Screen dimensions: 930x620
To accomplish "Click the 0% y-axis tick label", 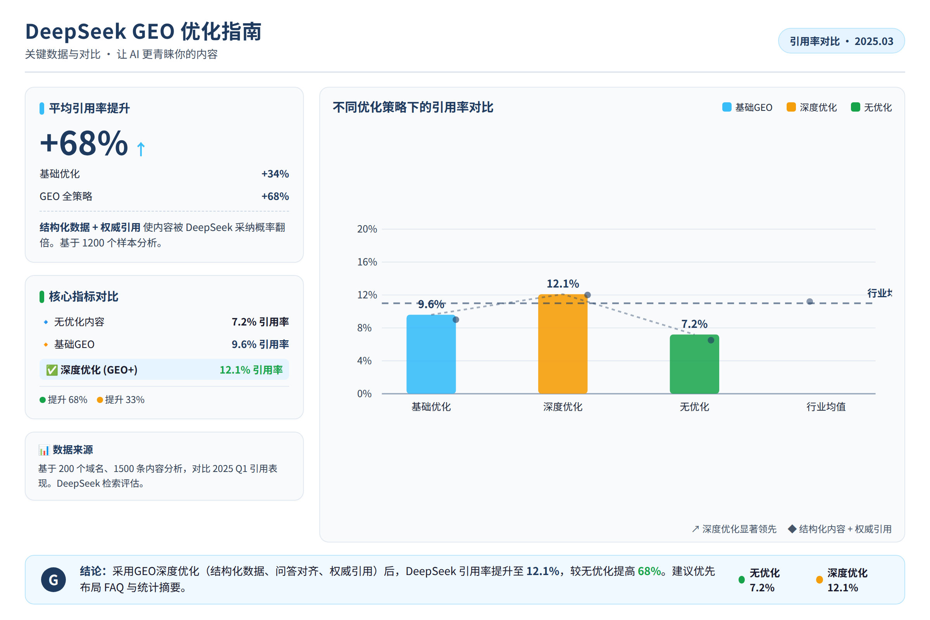I will pos(364,394).
